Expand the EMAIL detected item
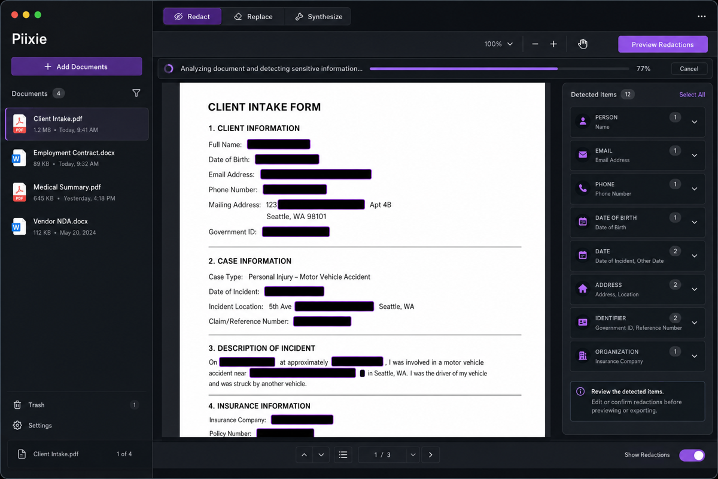The image size is (718, 479). (695, 156)
